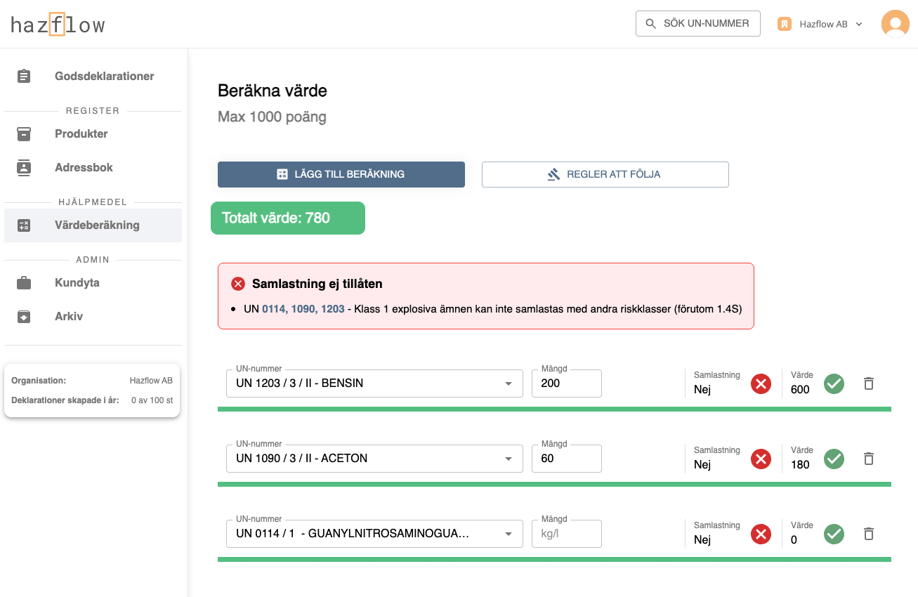
Task: Go to Godsdeklarationer in the sidebar
Action: coord(104,76)
